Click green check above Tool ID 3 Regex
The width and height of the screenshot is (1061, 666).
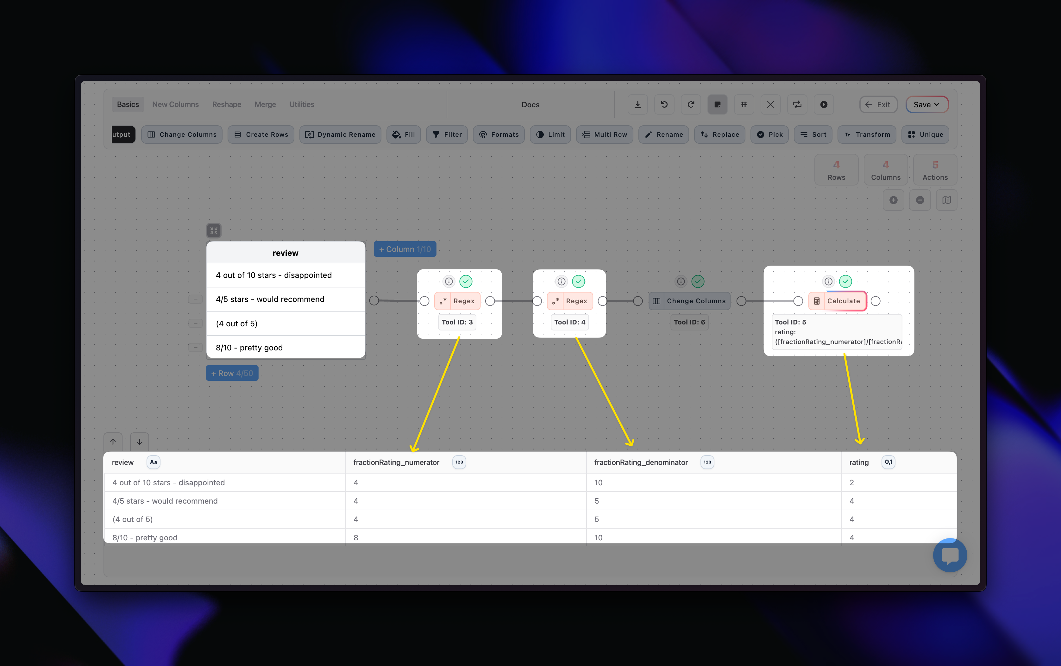[466, 281]
